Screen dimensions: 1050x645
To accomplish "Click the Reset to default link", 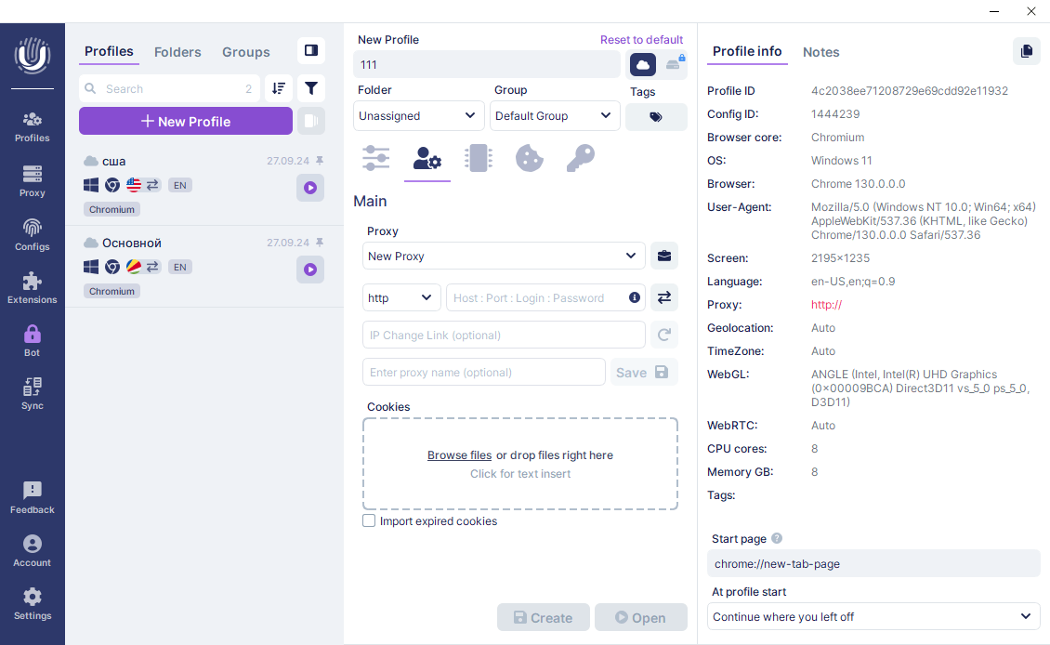I will pyautogui.click(x=641, y=40).
